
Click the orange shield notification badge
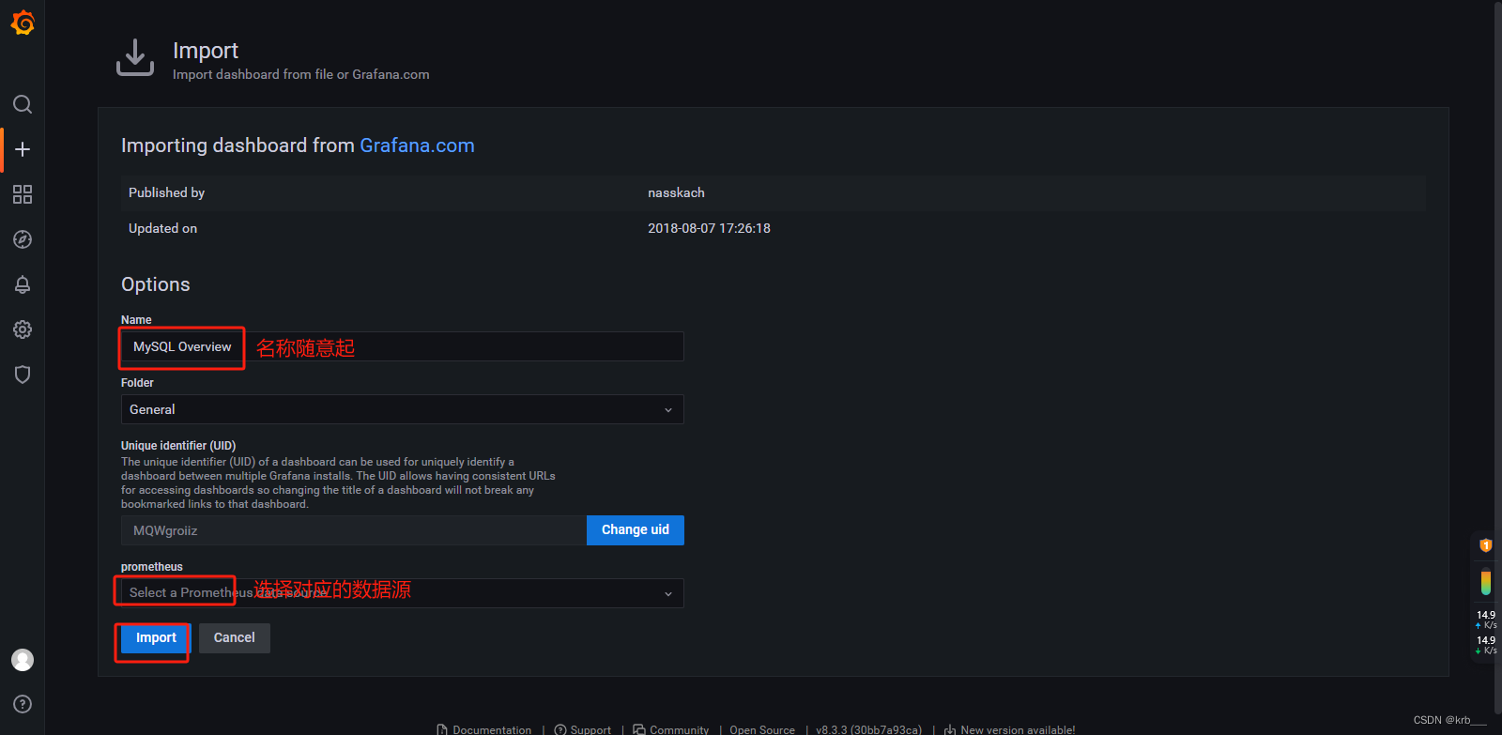[x=1486, y=545]
